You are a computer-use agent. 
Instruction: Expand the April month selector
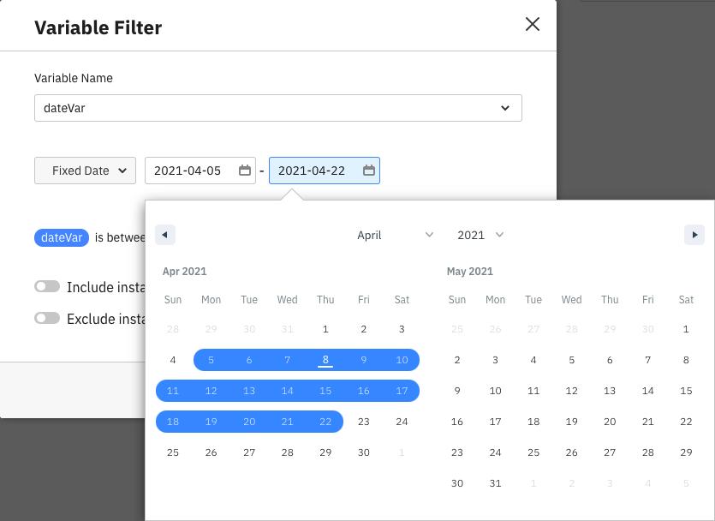click(395, 235)
